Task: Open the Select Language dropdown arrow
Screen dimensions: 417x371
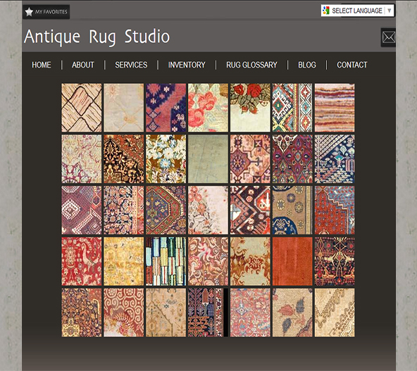Action: coord(390,11)
